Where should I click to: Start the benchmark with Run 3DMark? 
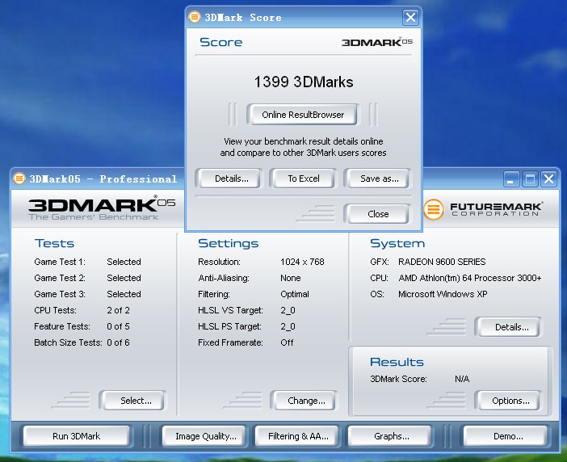(x=76, y=436)
